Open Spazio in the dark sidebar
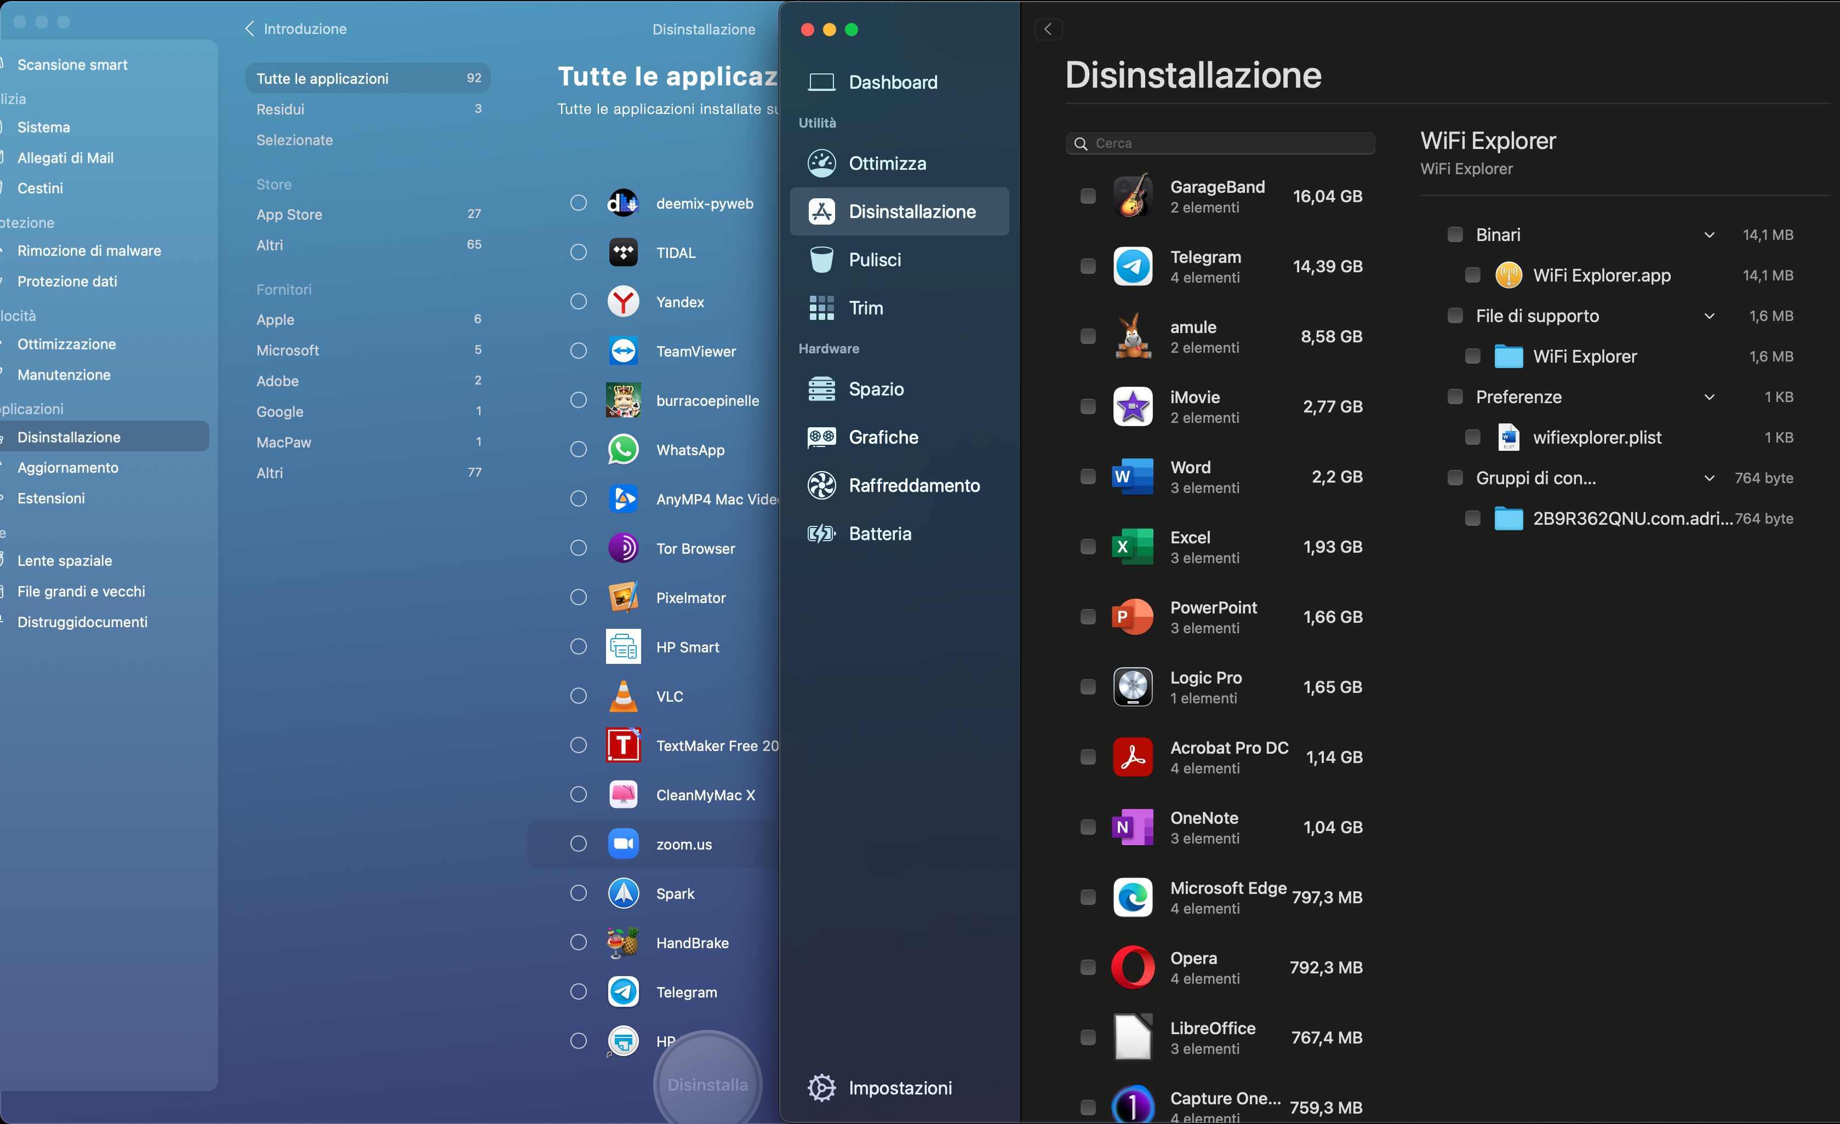 coord(899,389)
